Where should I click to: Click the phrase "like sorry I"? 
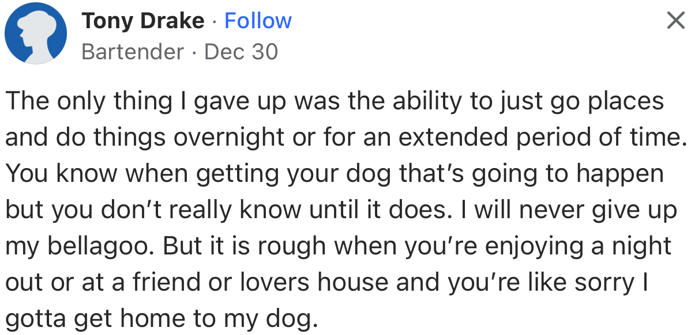[x=607, y=283]
